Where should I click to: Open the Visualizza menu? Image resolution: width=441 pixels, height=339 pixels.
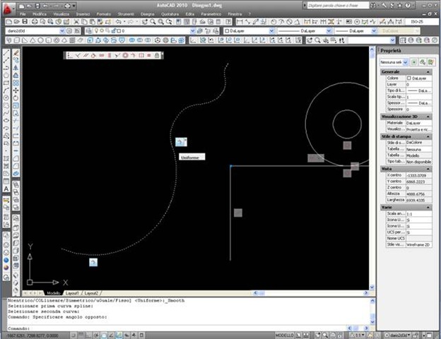pos(61,14)
